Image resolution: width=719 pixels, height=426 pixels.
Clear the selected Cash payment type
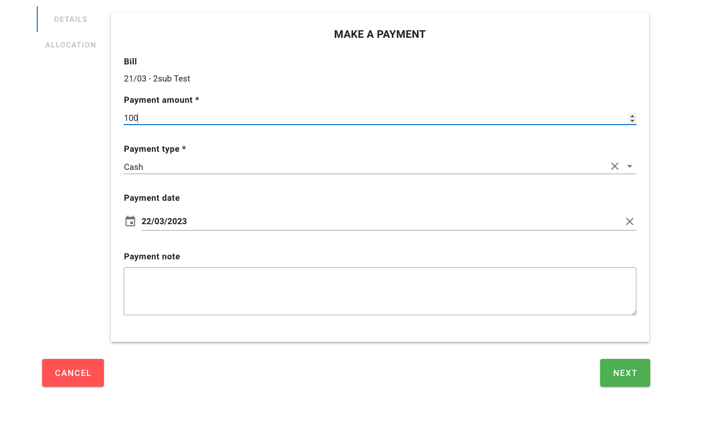click(615, 166)
